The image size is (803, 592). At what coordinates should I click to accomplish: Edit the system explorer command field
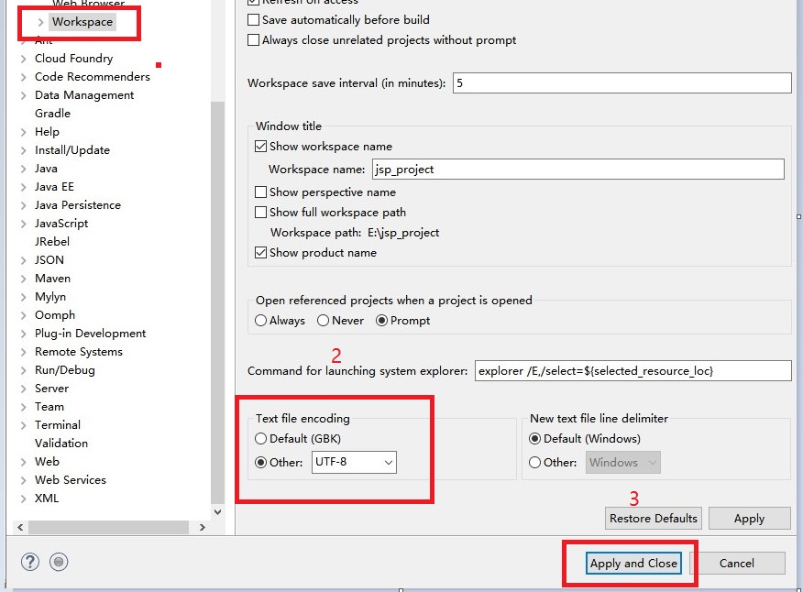[632, 371]
